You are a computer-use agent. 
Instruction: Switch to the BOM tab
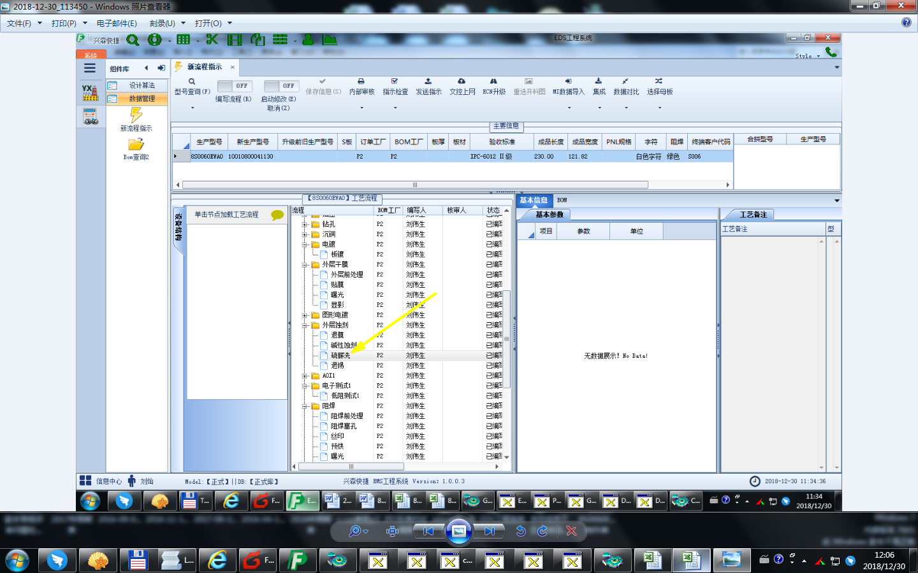(562, 200)
